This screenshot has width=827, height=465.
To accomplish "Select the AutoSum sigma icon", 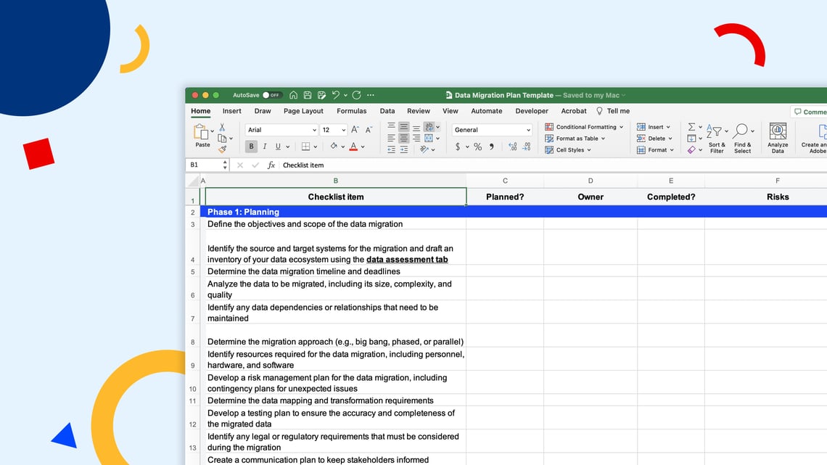I will [691, 126].
